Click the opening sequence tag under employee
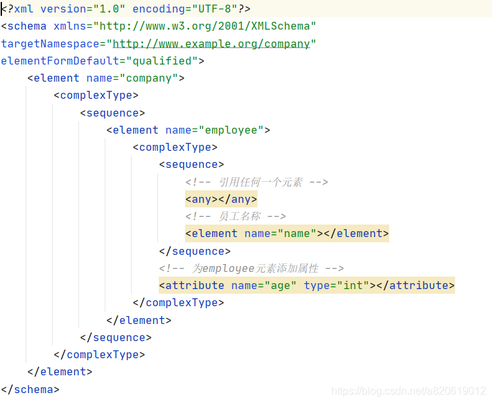Screen dimensions: 492x403 pyautogui.click(x=192, y=165)
